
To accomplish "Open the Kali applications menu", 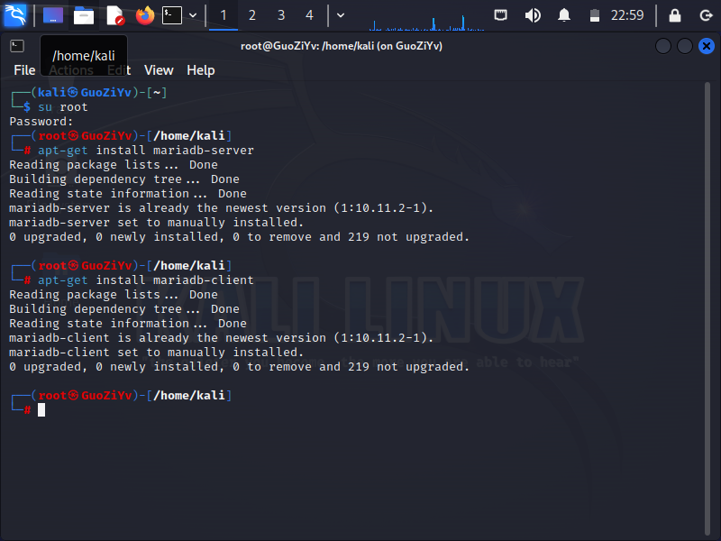I will click(15, 15).
